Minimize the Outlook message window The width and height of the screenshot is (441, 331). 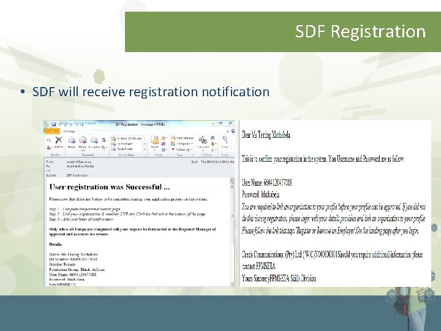[x=214, y=124]
